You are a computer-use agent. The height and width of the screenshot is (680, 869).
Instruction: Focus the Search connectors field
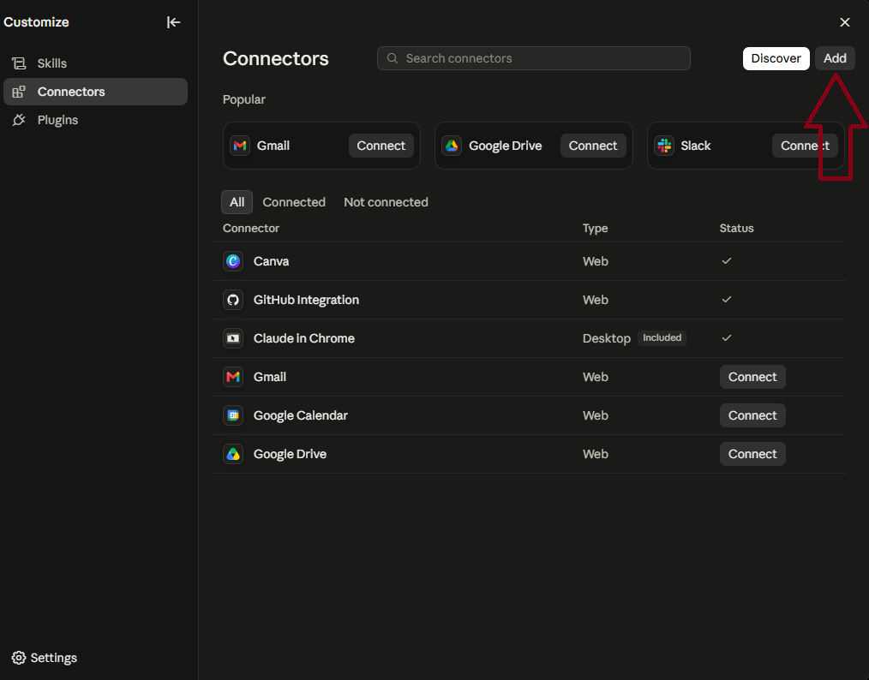coord(533,58)
